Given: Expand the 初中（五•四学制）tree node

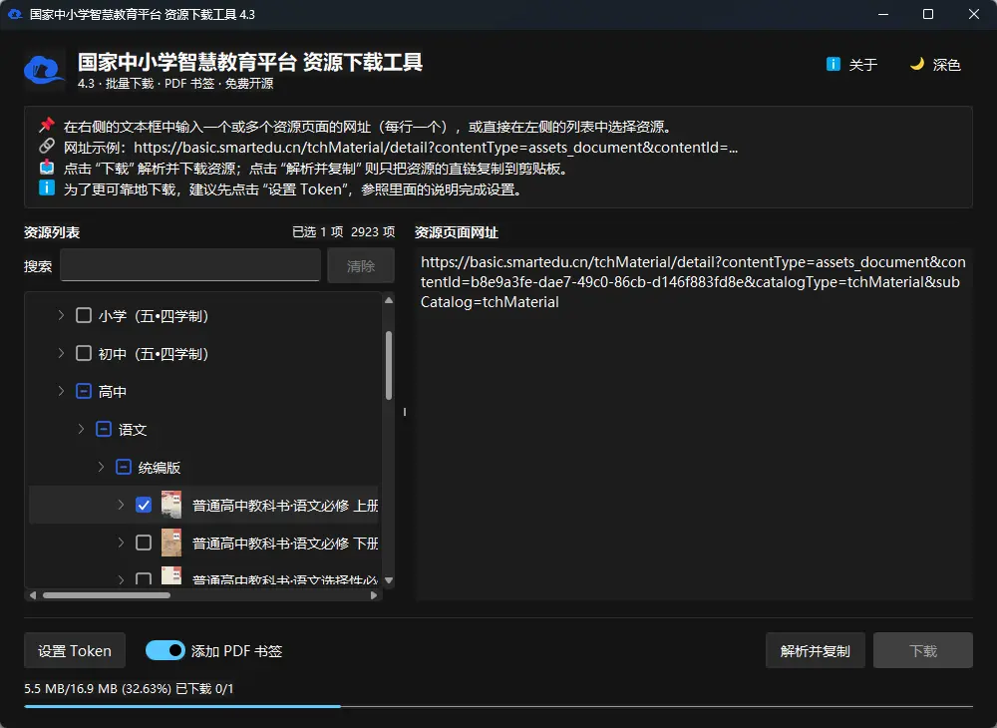Looking at the screenshot, I should [x=61, y=353].
